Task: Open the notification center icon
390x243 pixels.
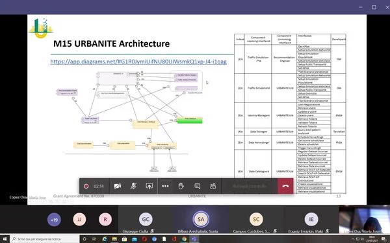Action: pos(383,239)
